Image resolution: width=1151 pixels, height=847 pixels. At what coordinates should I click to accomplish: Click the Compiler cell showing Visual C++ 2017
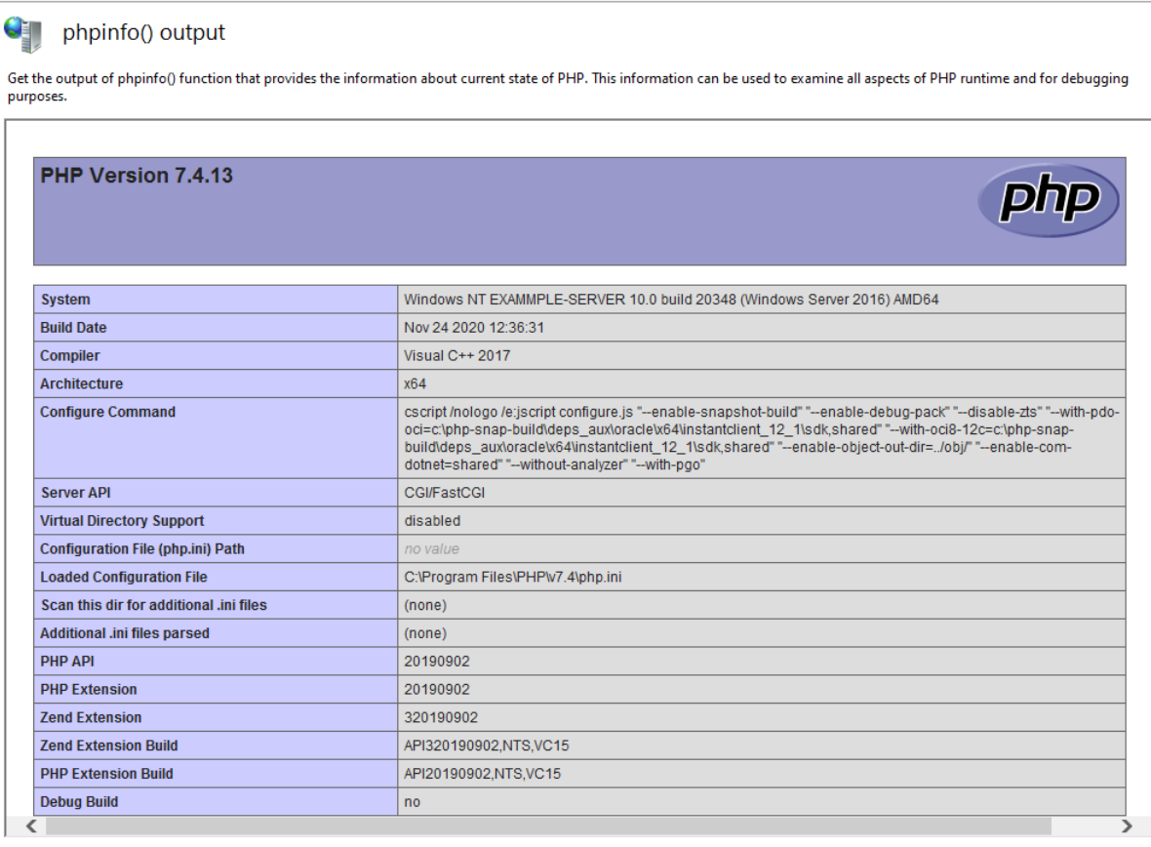coord(450,354)
